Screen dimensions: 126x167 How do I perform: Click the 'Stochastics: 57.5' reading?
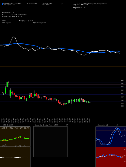[x=8, y=13]
